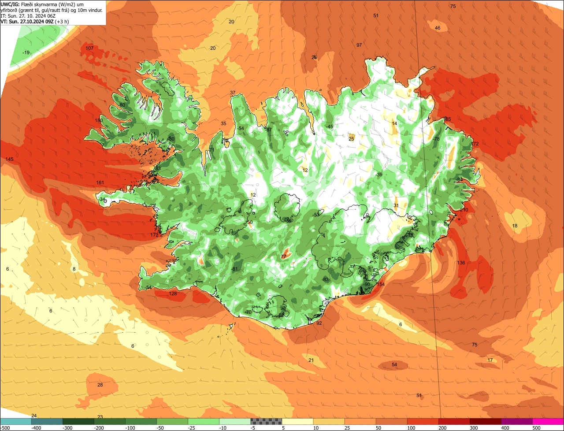Click the 92 value on the south coast
Viewport: 564px width, 431px height.
click(319, 323)
